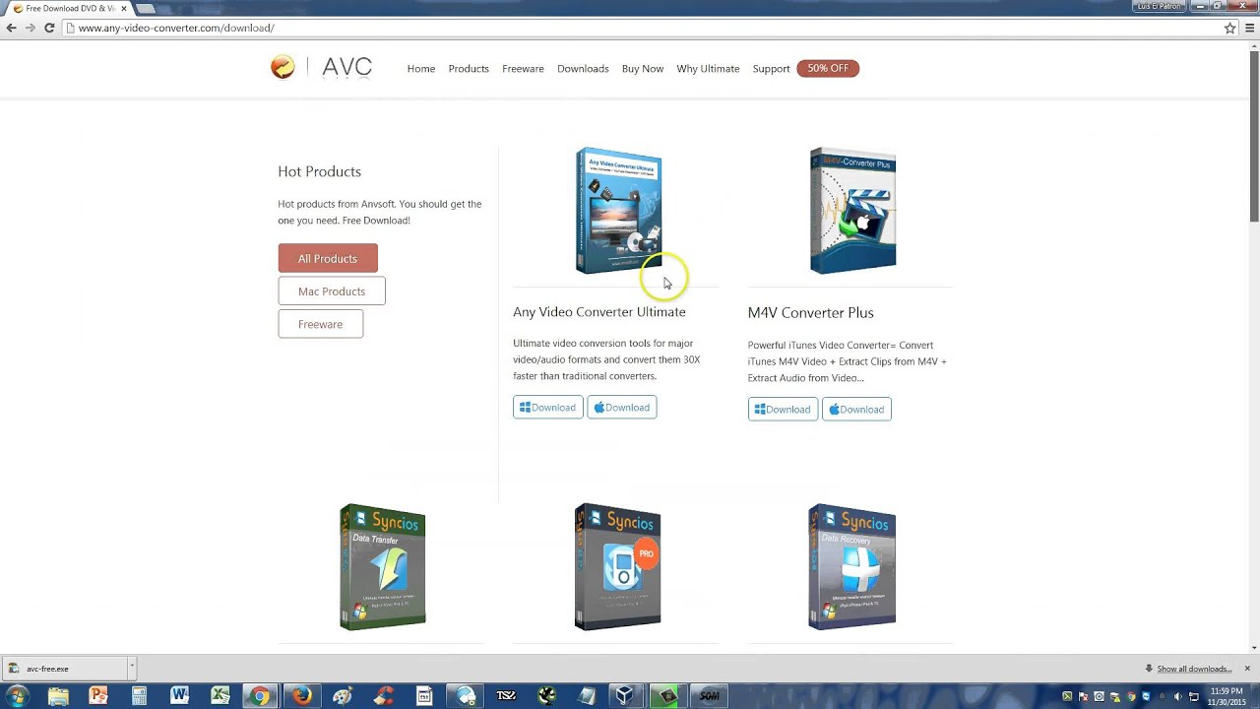Image resolution: width=1260 pixels, height=709 pixels.
Task: Click the Hot Products heading
Action: click(x=319, y=171)
